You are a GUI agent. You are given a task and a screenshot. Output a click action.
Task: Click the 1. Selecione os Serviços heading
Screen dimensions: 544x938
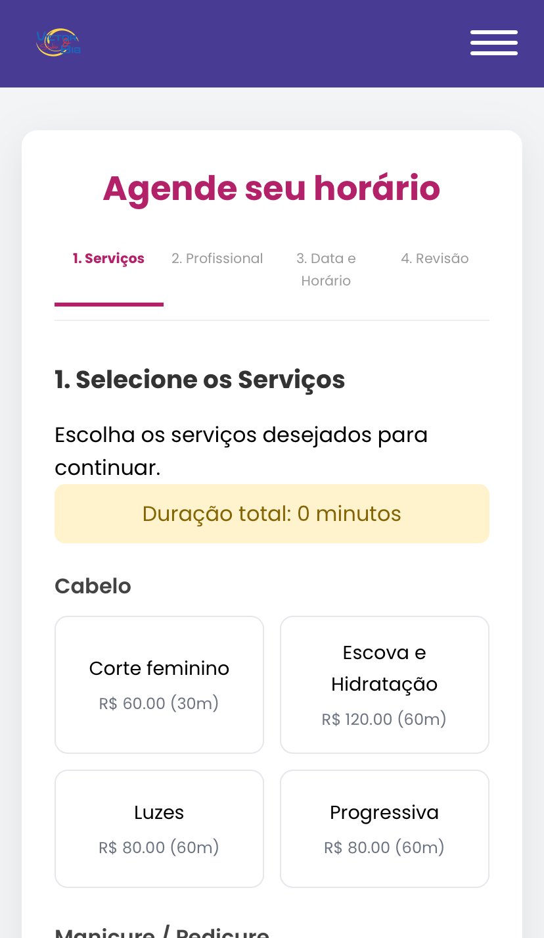pos(200,380)
